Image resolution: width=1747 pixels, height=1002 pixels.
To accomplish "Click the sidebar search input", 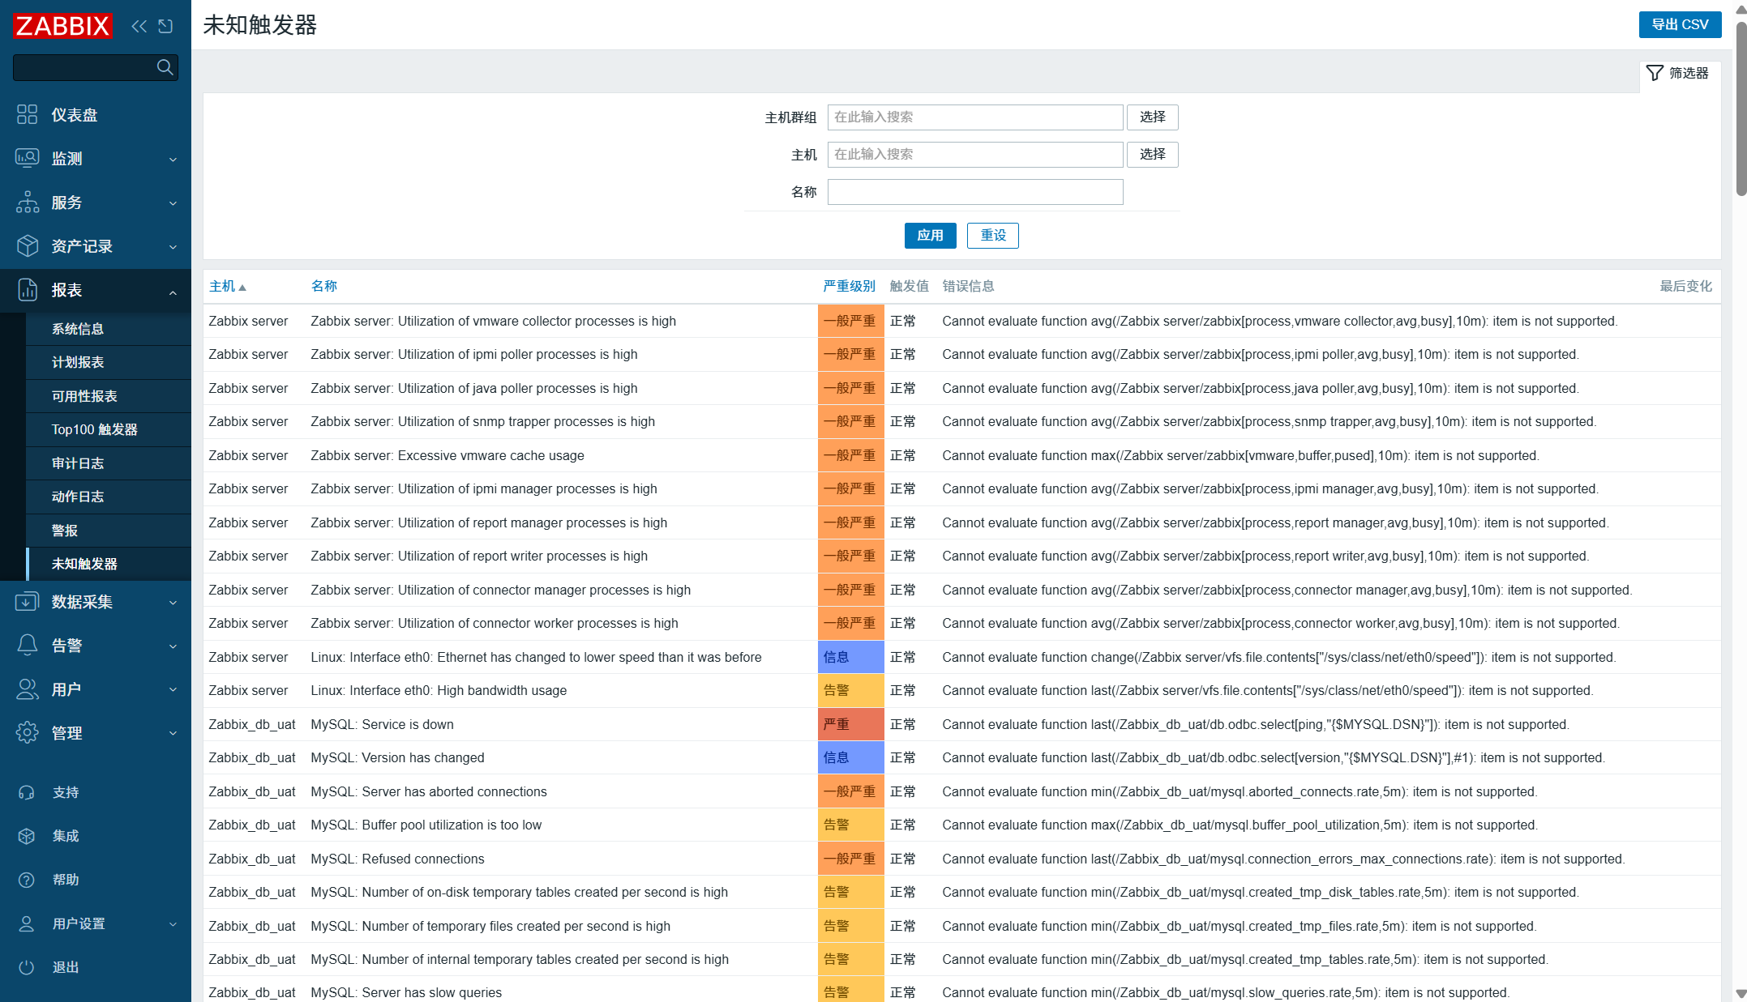I will [83, 67].
